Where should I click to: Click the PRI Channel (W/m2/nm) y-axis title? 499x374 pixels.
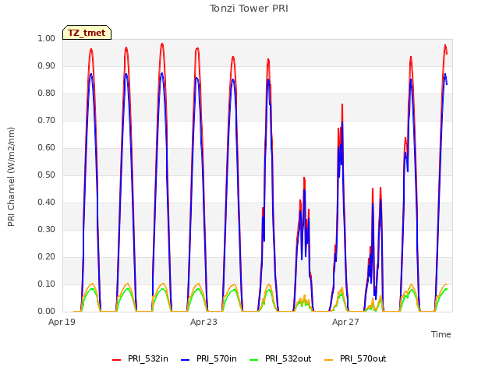pyautogui.click(x=11, y=177)
